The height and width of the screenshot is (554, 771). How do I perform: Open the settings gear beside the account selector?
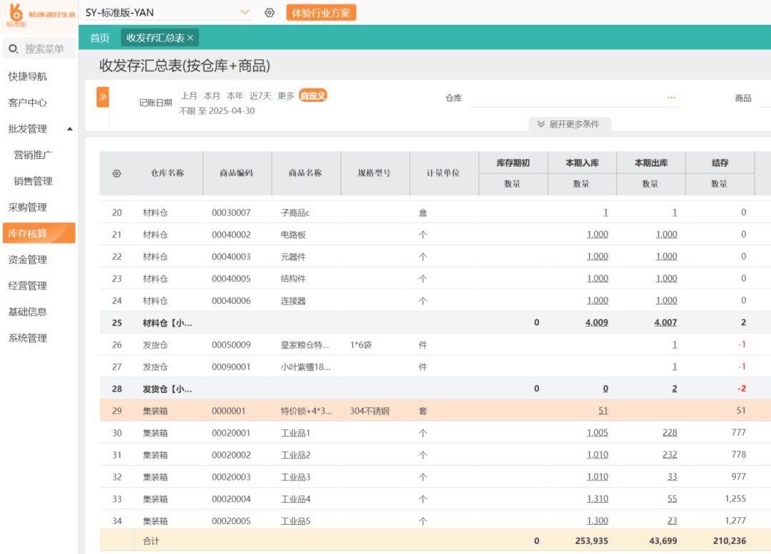tap(269, 12)
